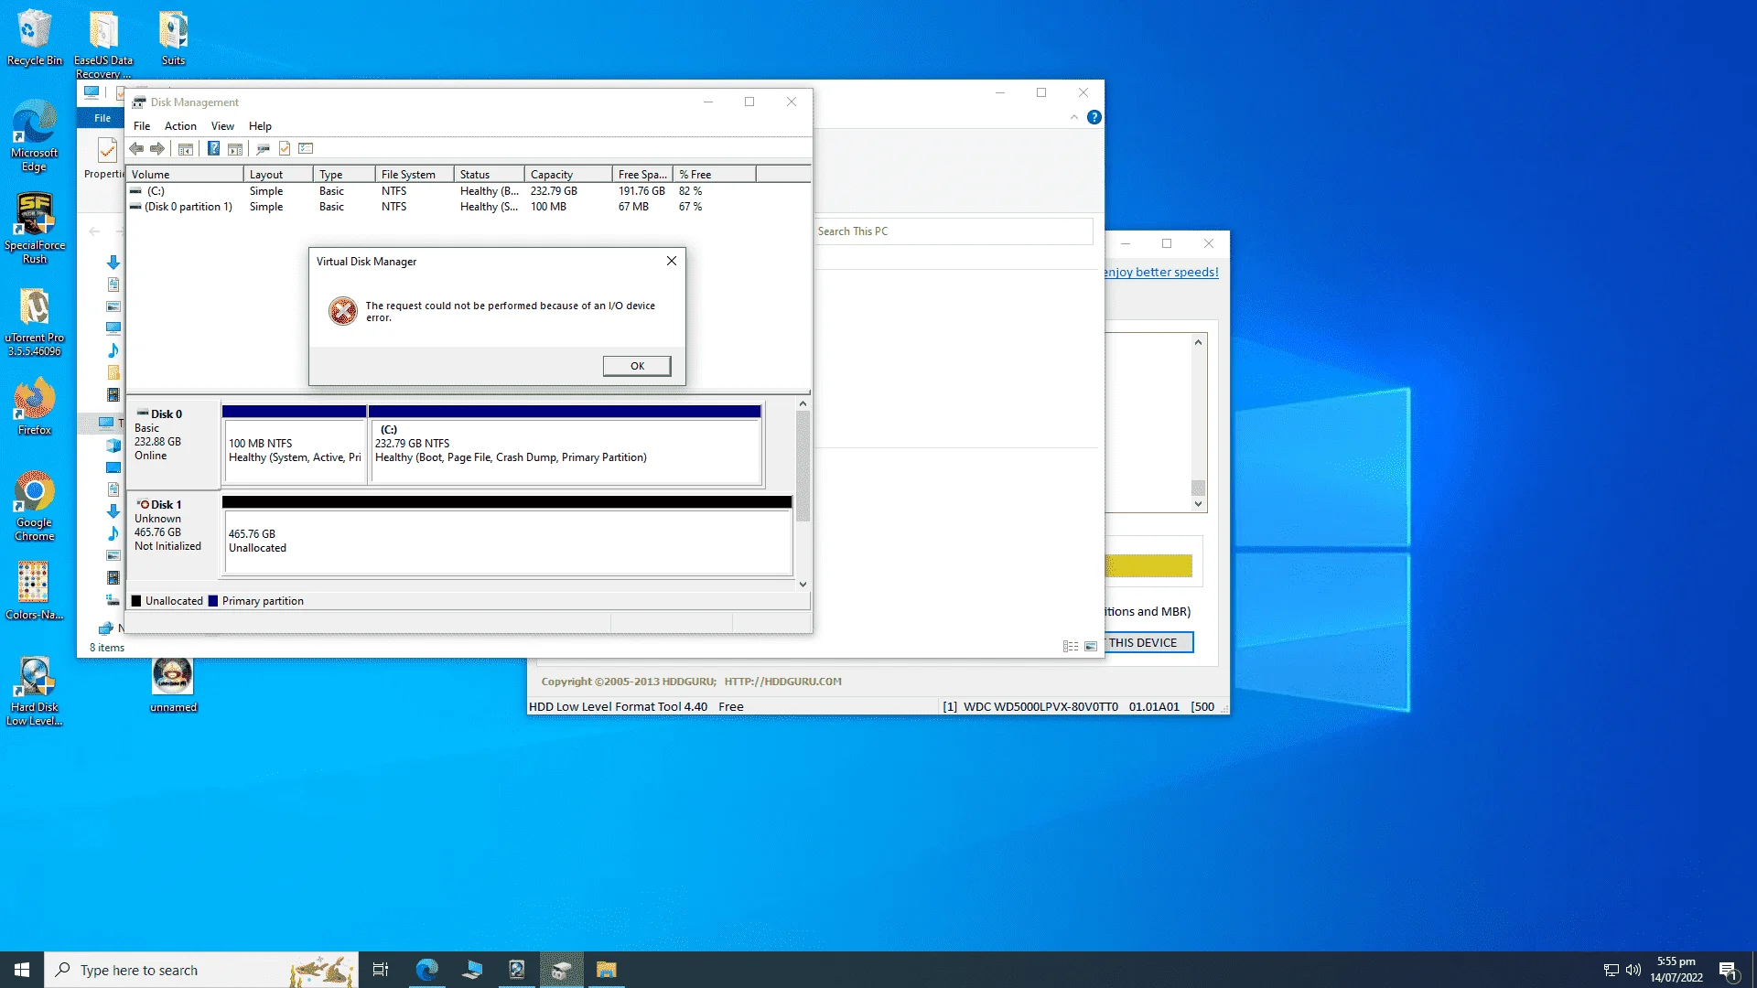Click the yellow progress bar in HDD tool
This screenshot has height=988, width=1757.
(1148, 565)
